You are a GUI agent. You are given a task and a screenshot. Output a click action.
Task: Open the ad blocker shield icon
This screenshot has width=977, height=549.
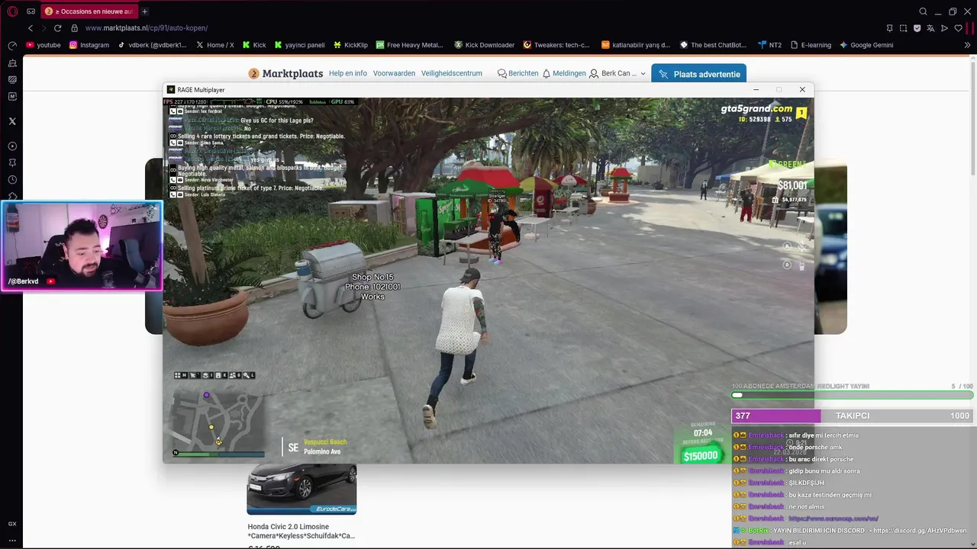[x=917, y=28]
